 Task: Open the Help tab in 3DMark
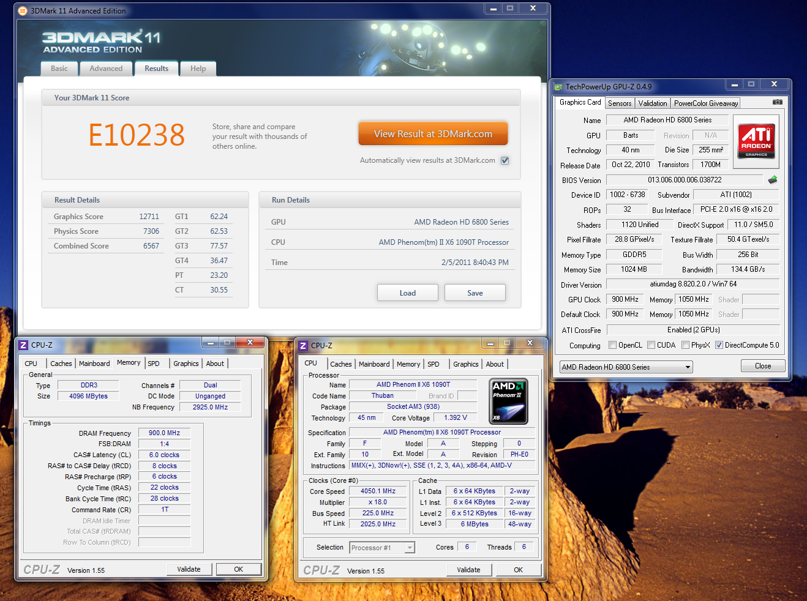198,69
